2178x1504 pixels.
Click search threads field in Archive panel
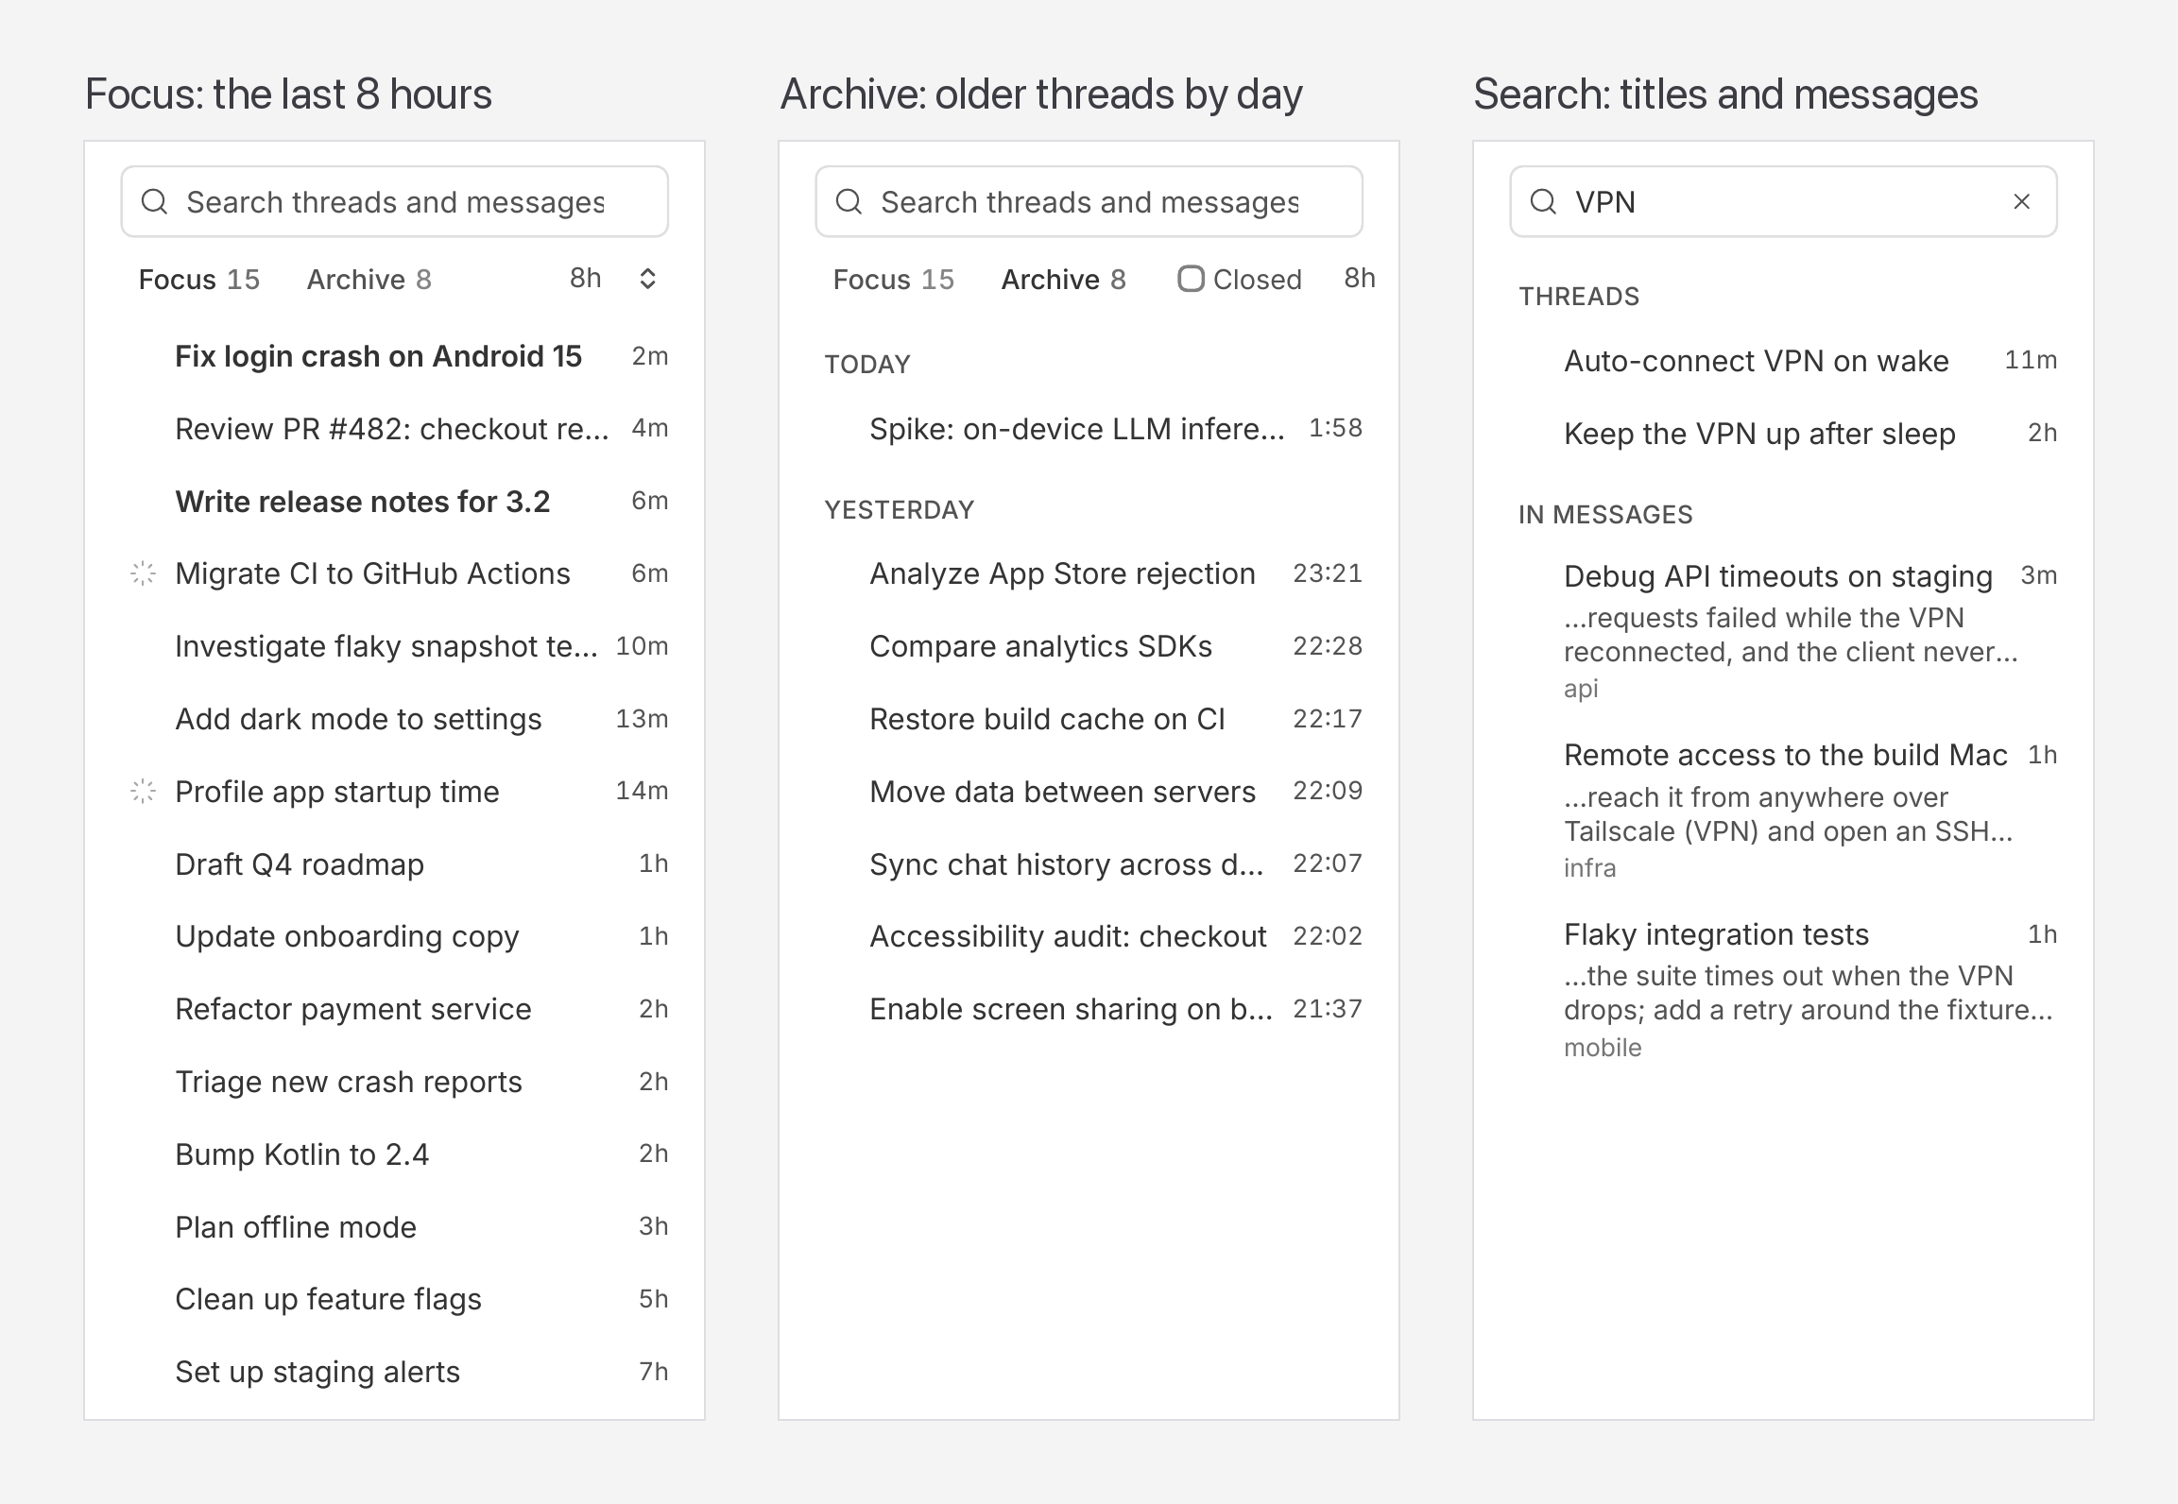point(1089,201)
